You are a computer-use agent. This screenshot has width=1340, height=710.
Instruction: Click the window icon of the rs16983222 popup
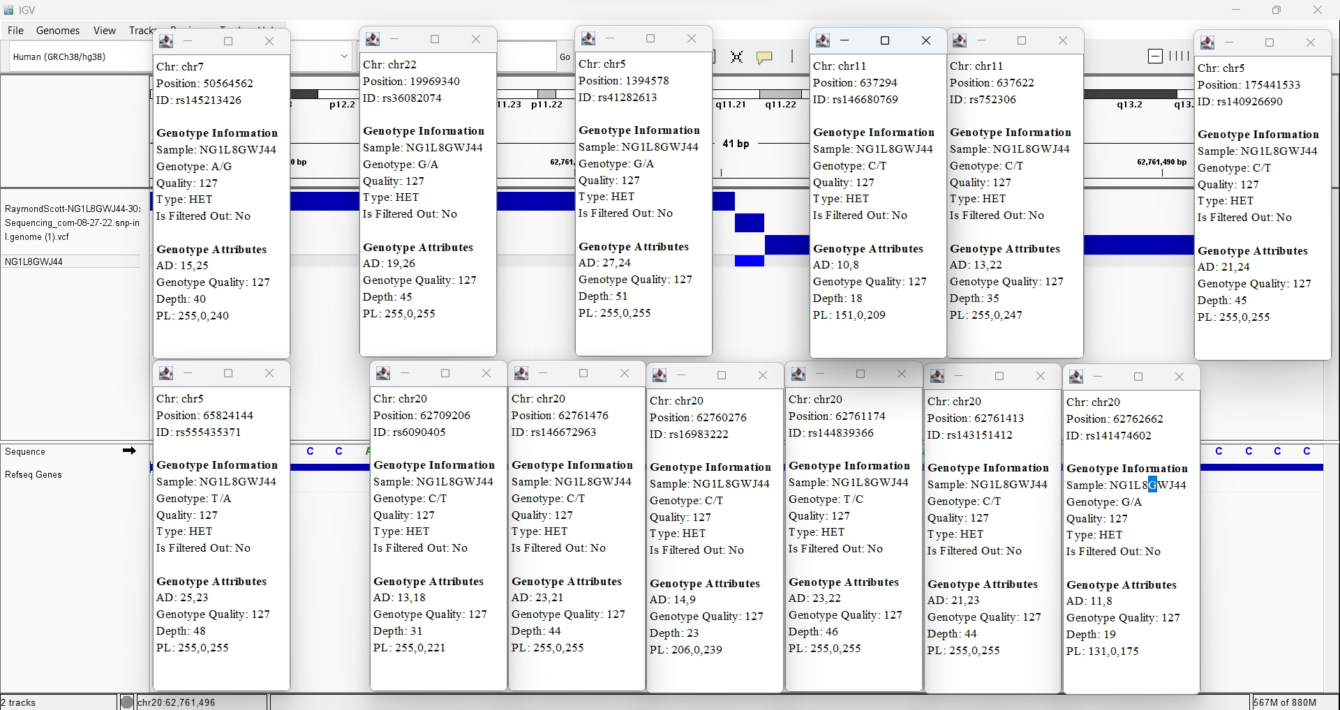660,375
